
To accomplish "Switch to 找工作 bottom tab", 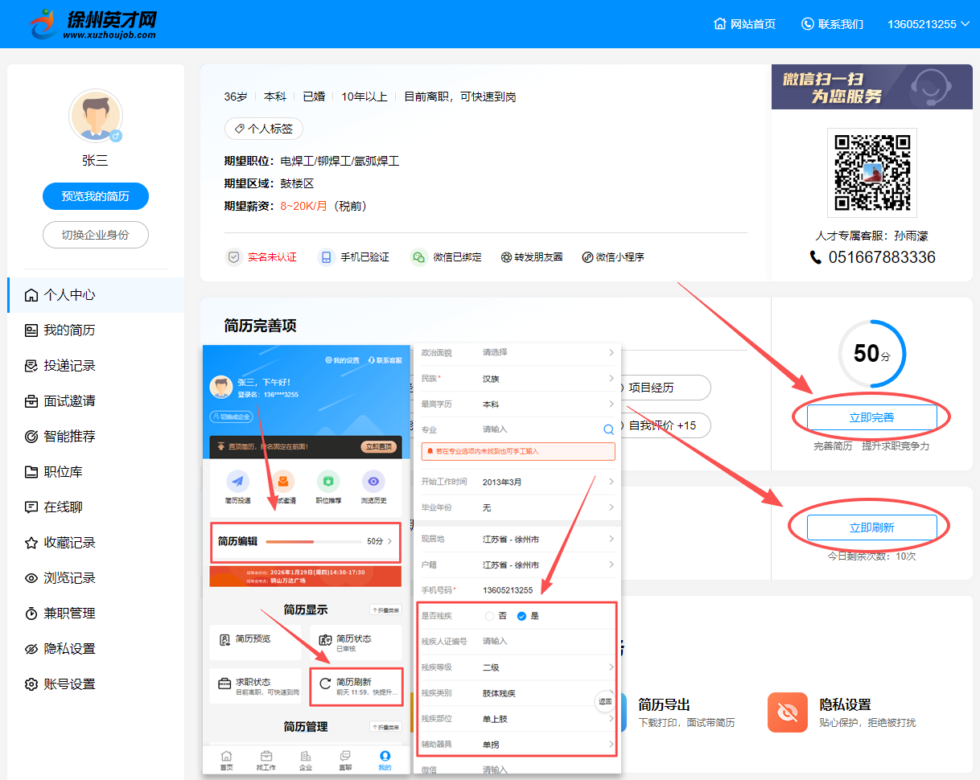I will (x=266, y=761).
